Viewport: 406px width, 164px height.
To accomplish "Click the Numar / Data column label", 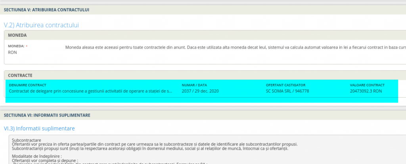I will (x=194, y=85).
